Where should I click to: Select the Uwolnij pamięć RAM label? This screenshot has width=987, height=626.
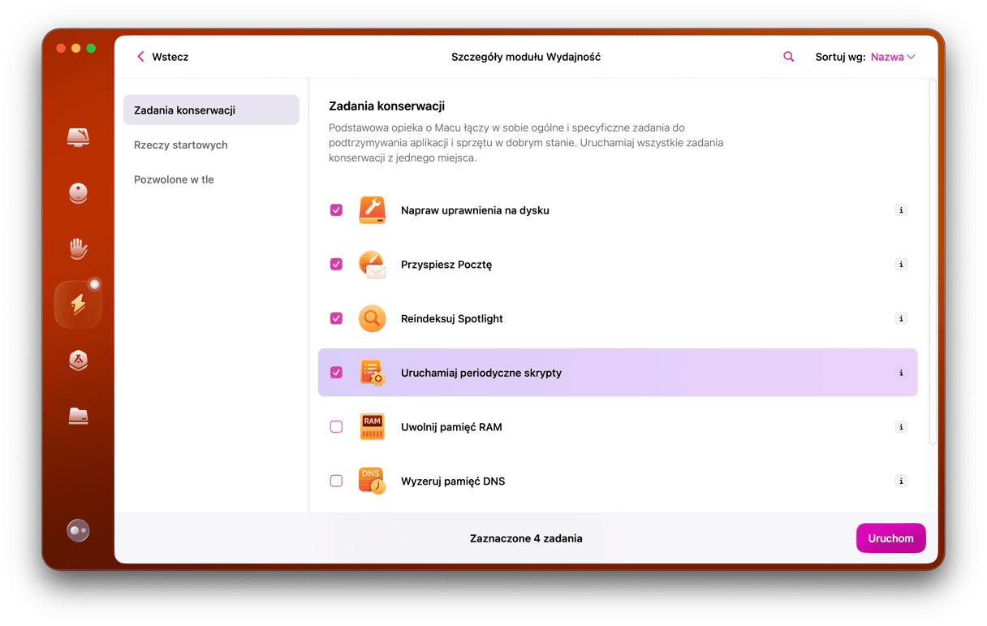click(x=451, y=427)
